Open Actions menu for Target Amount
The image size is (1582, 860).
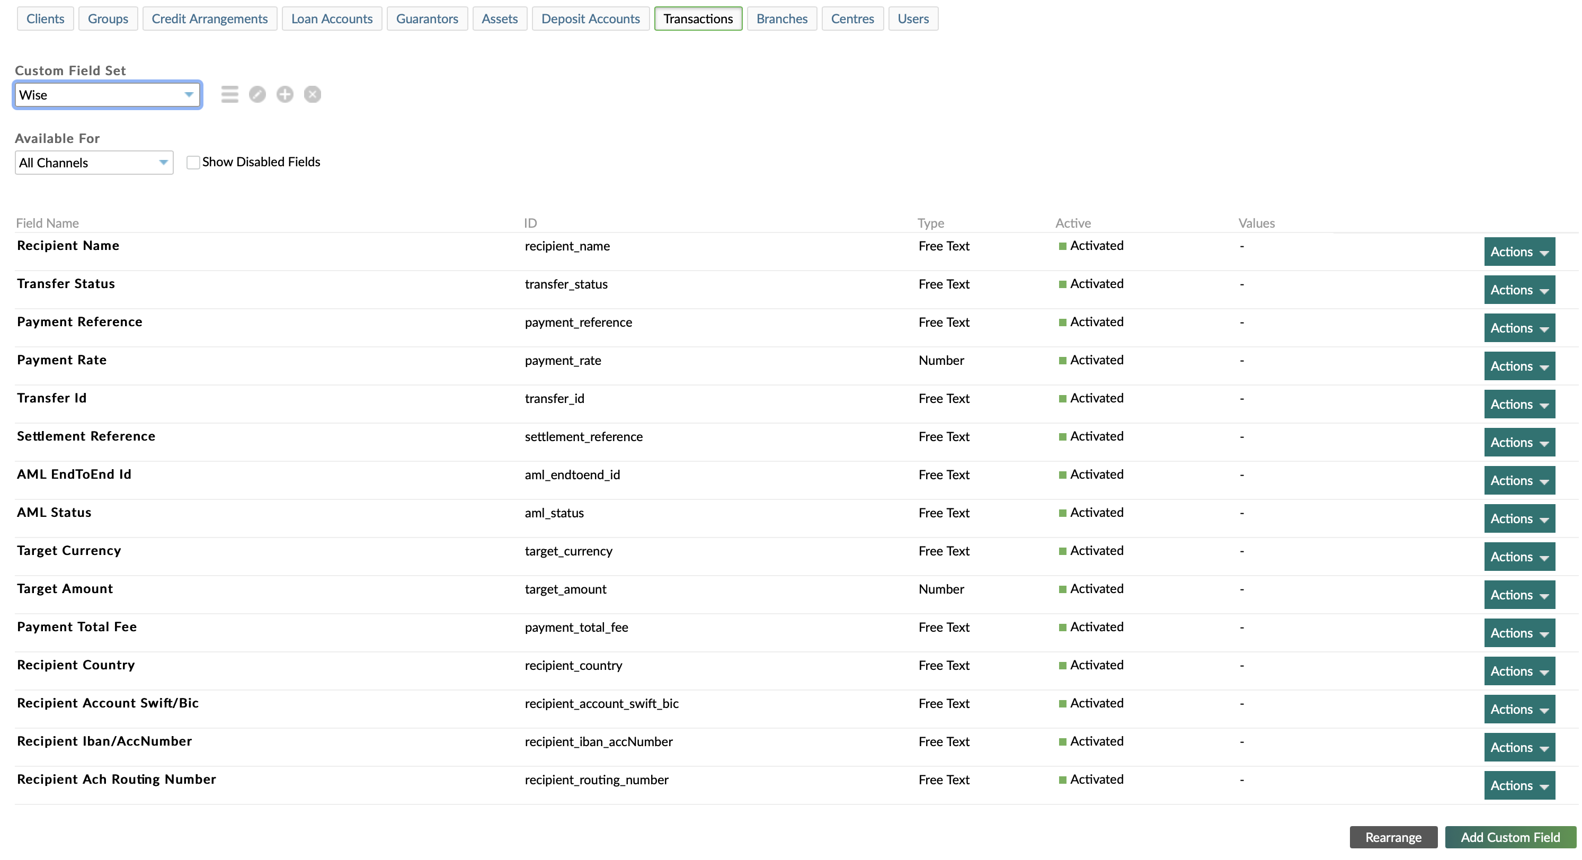click(x=1519, y=595)
